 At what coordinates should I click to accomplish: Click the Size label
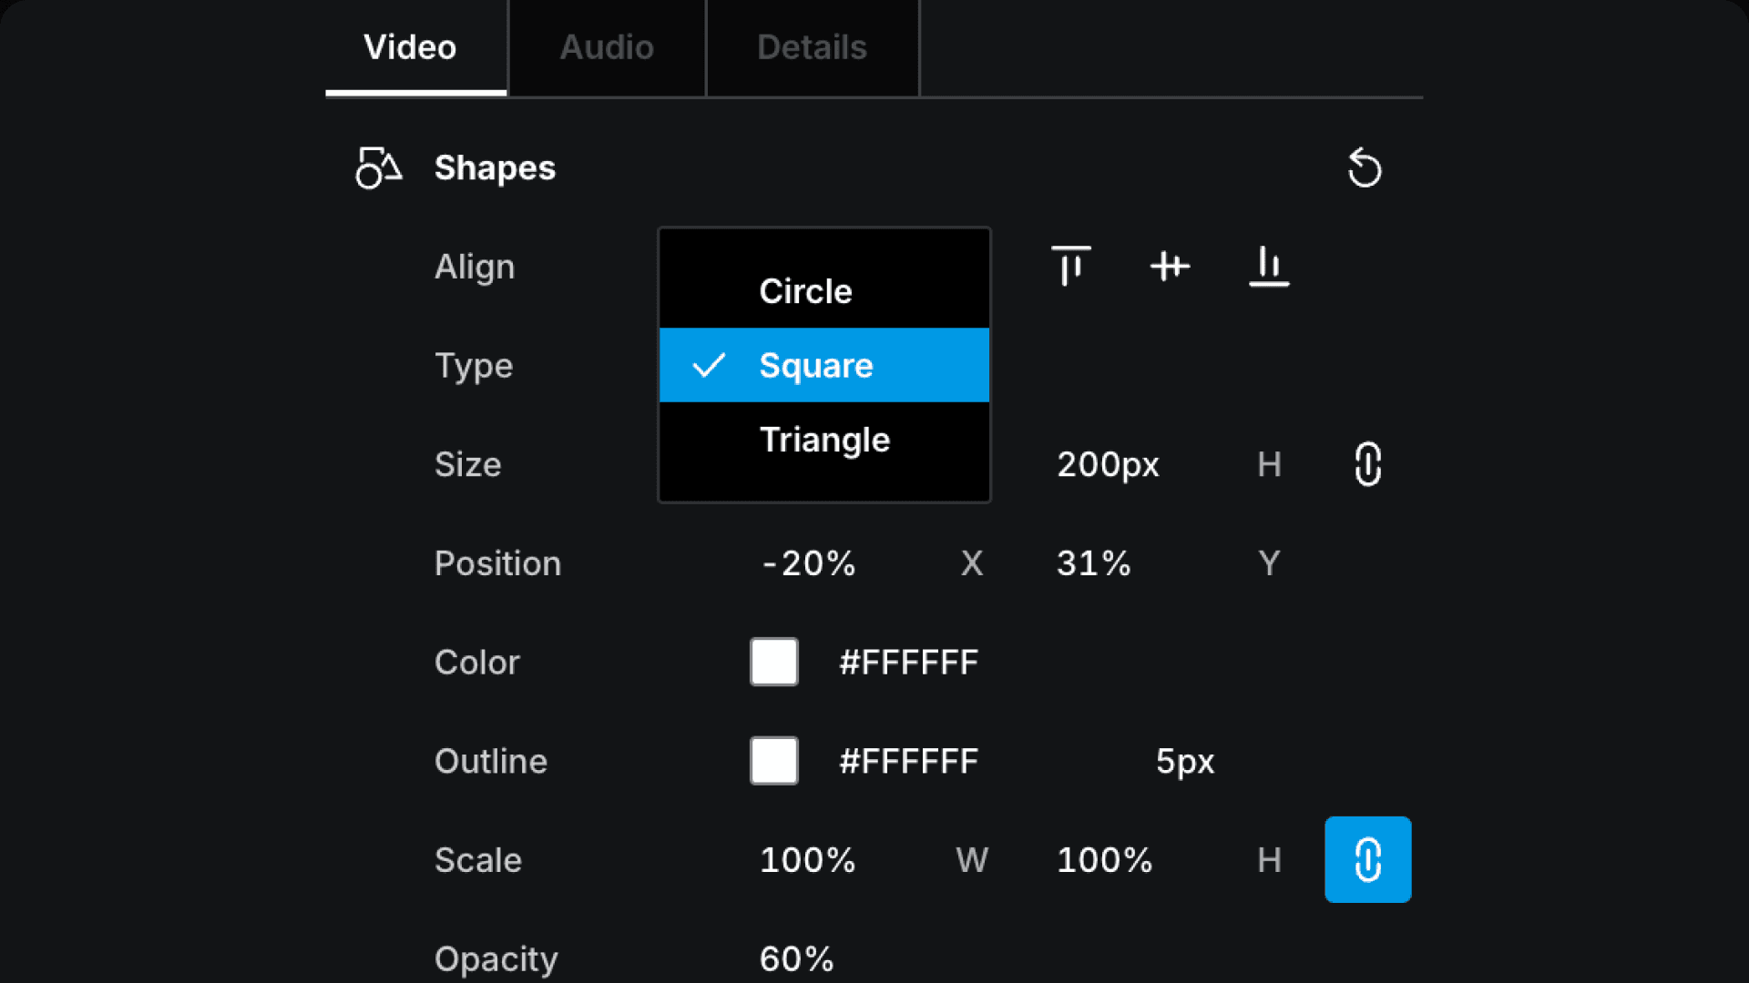coord(468,464)
